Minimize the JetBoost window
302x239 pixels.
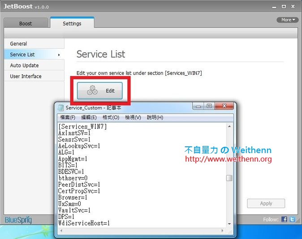[274, 7]
